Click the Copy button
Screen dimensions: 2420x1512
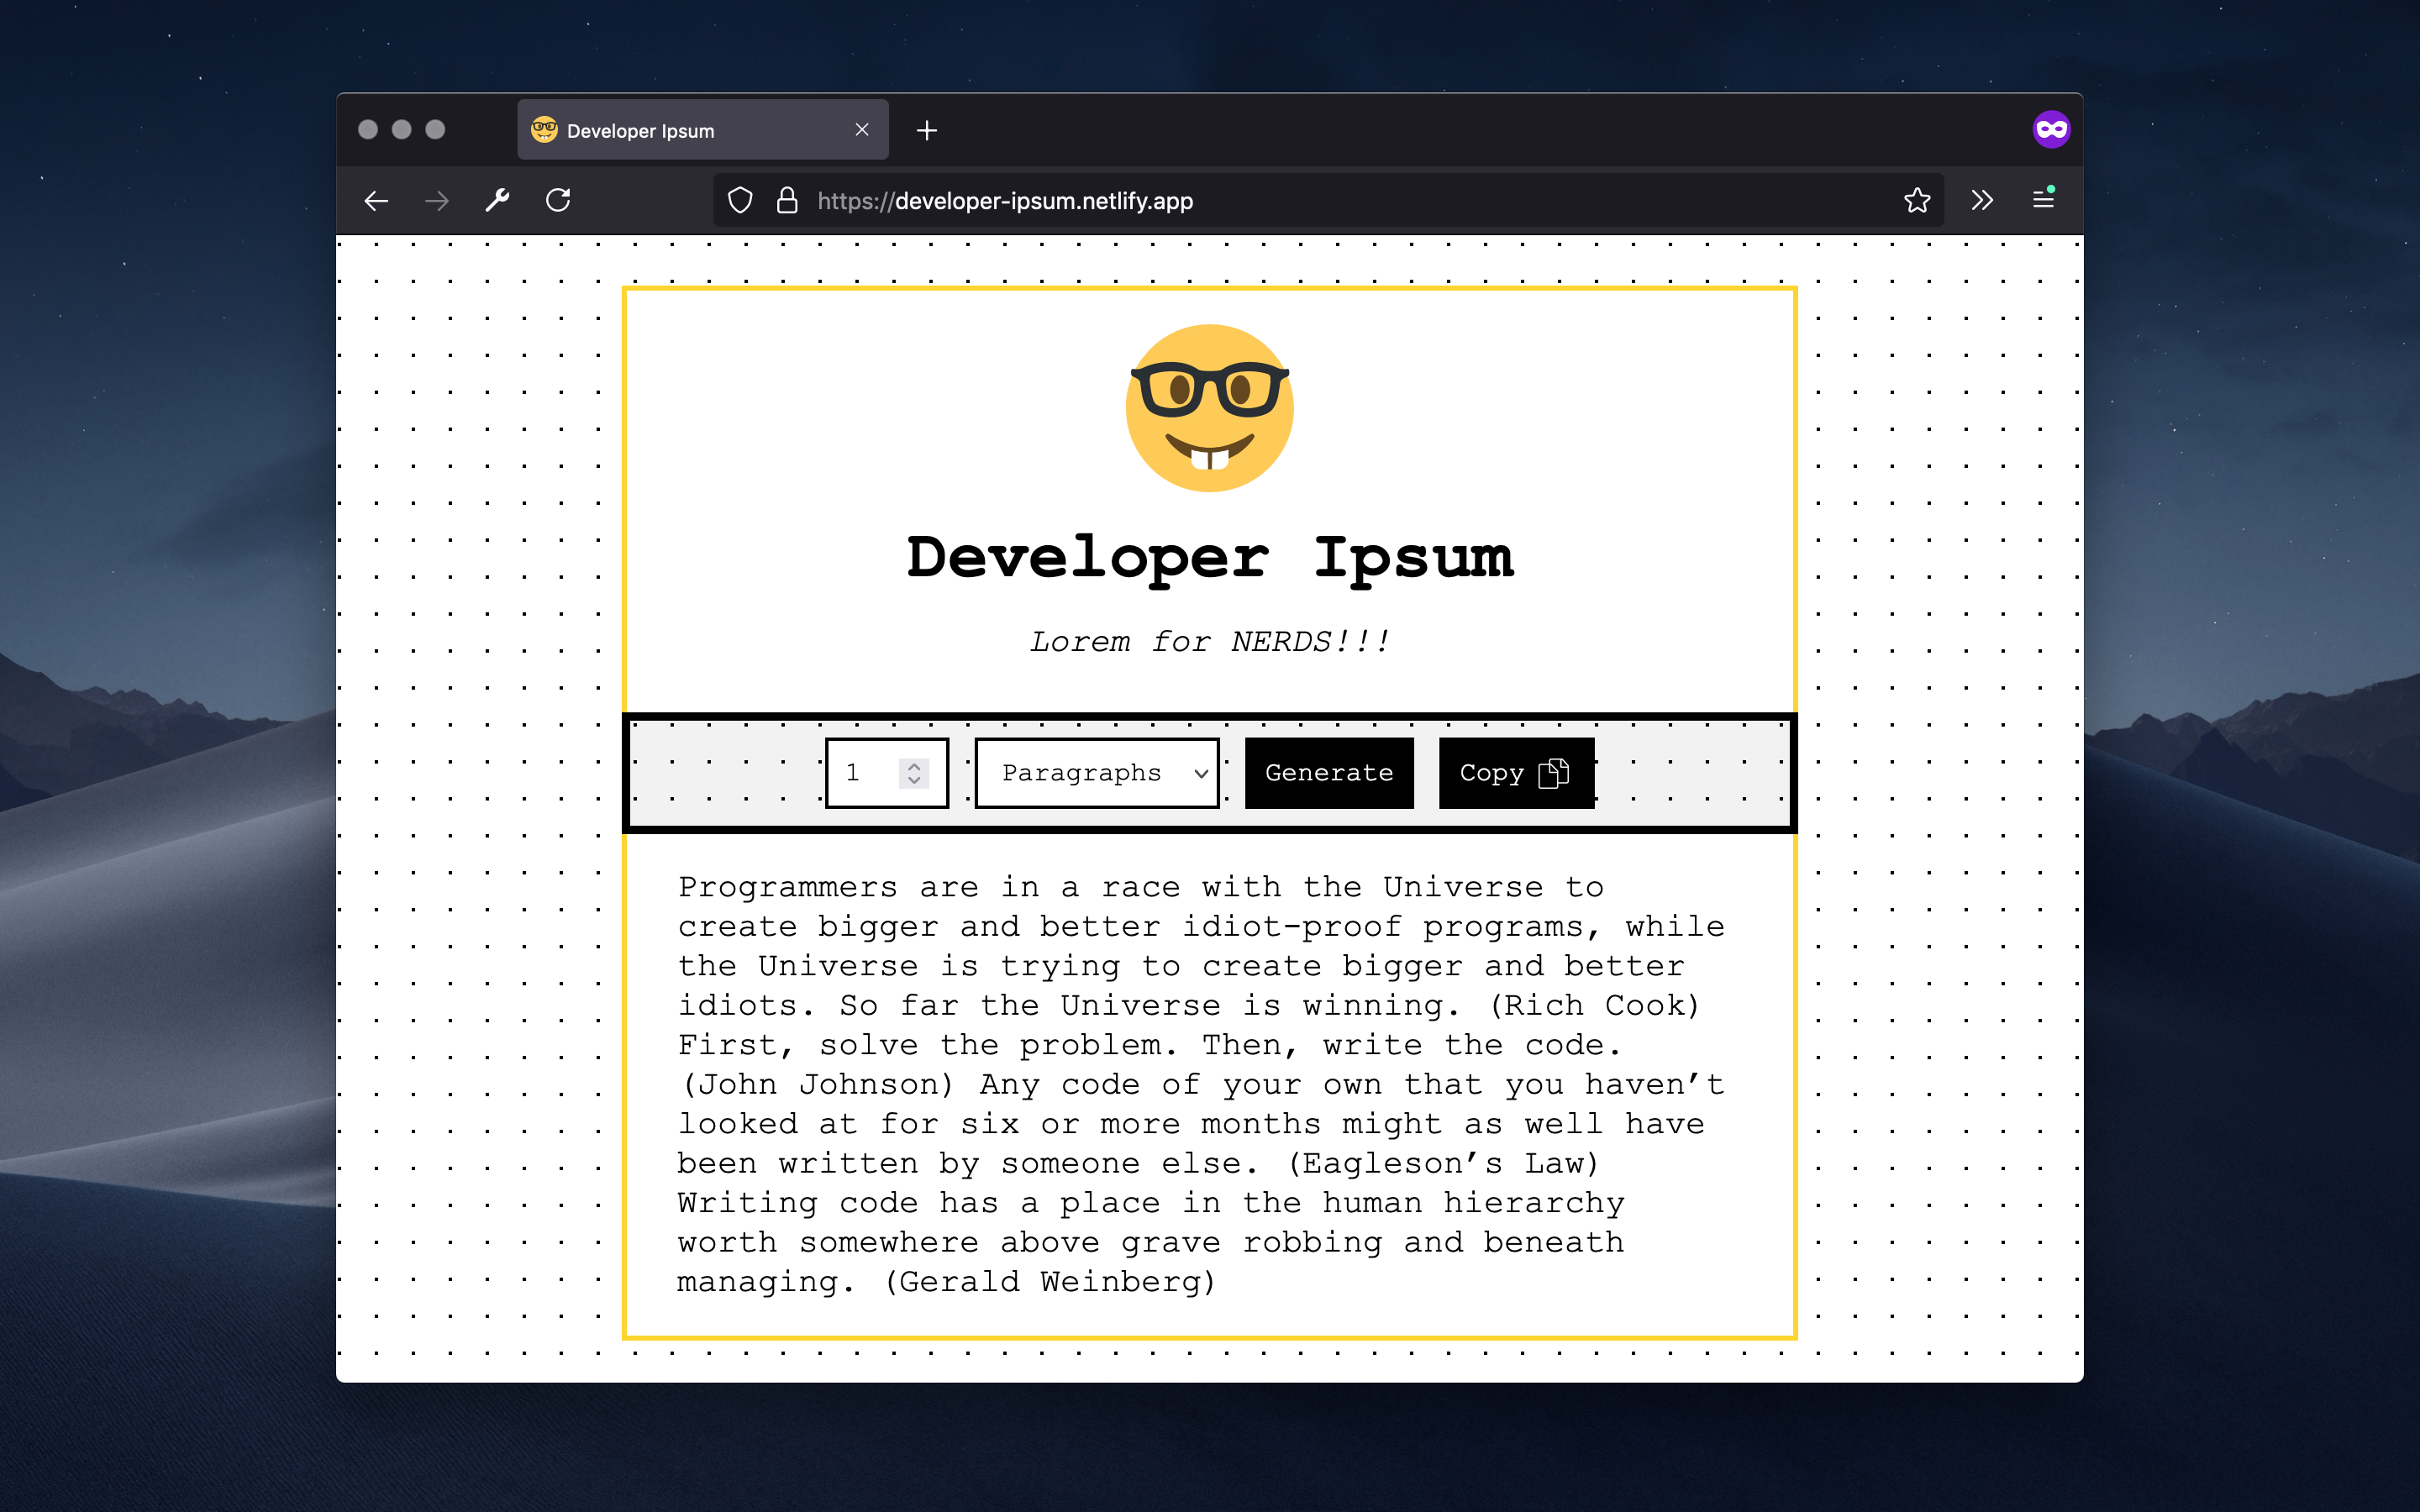(1515, 772)
